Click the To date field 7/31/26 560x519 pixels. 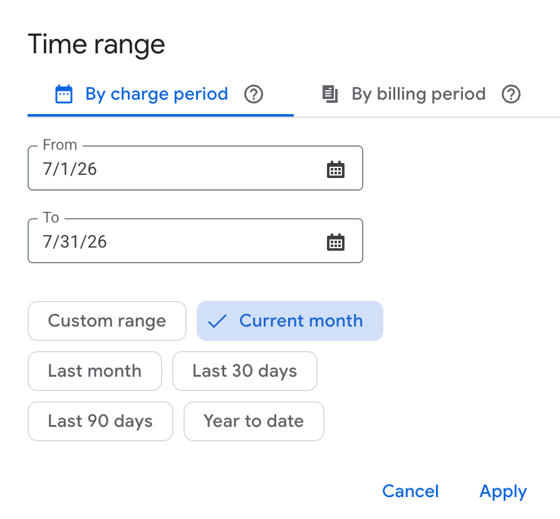[x=195, y=241]
